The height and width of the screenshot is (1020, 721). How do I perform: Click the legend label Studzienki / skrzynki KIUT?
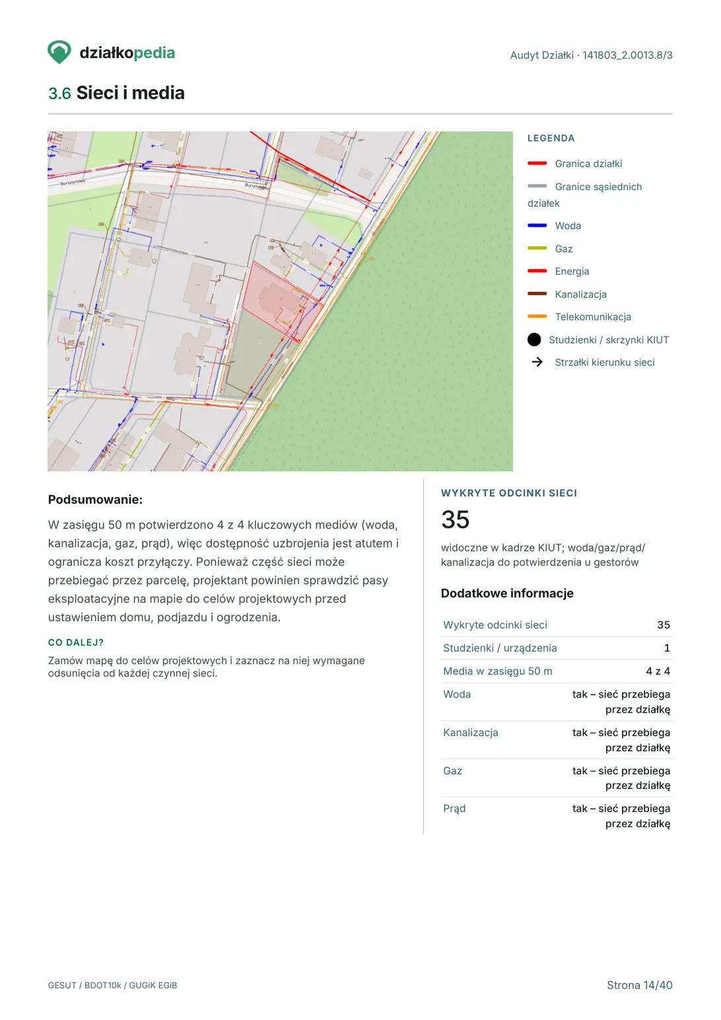[609, 340]
